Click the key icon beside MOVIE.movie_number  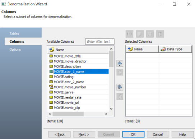point(51,87)
